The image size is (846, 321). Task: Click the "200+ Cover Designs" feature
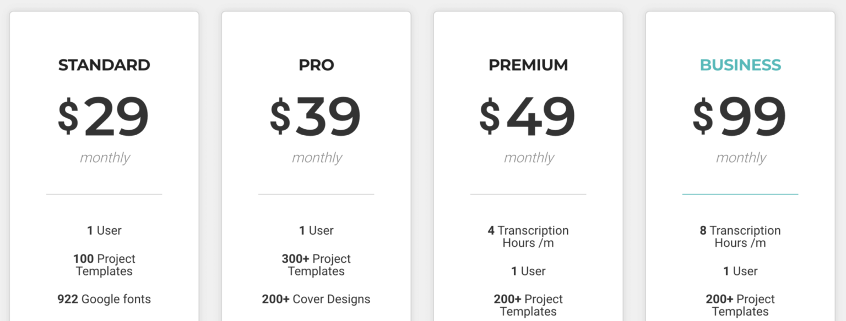(x=316, y=299)
